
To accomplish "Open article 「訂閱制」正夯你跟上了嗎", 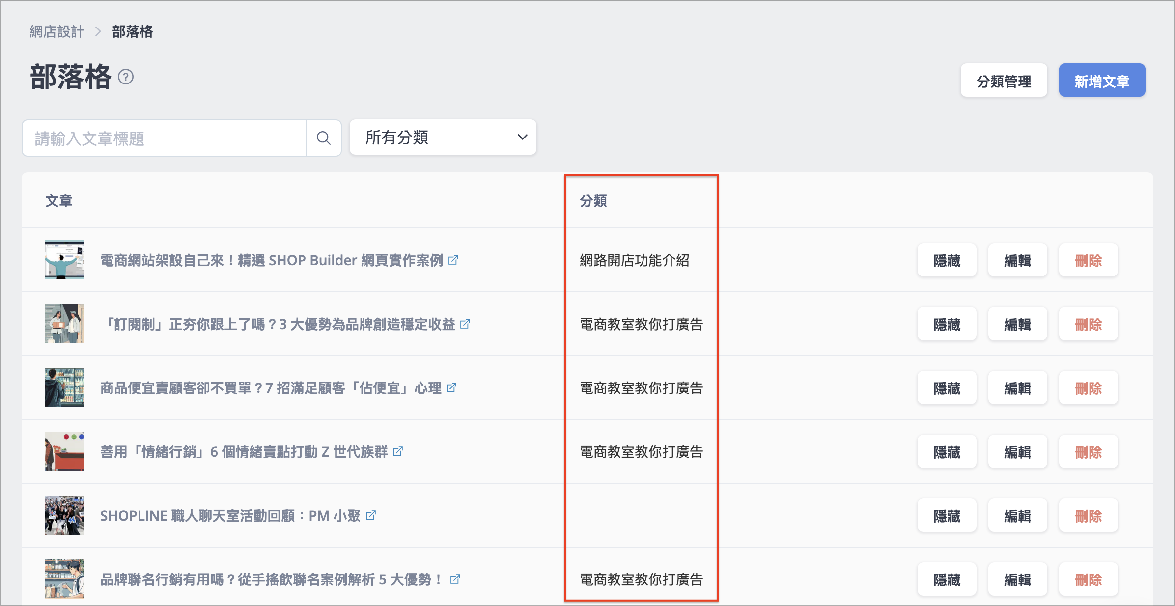I will 278,324.
